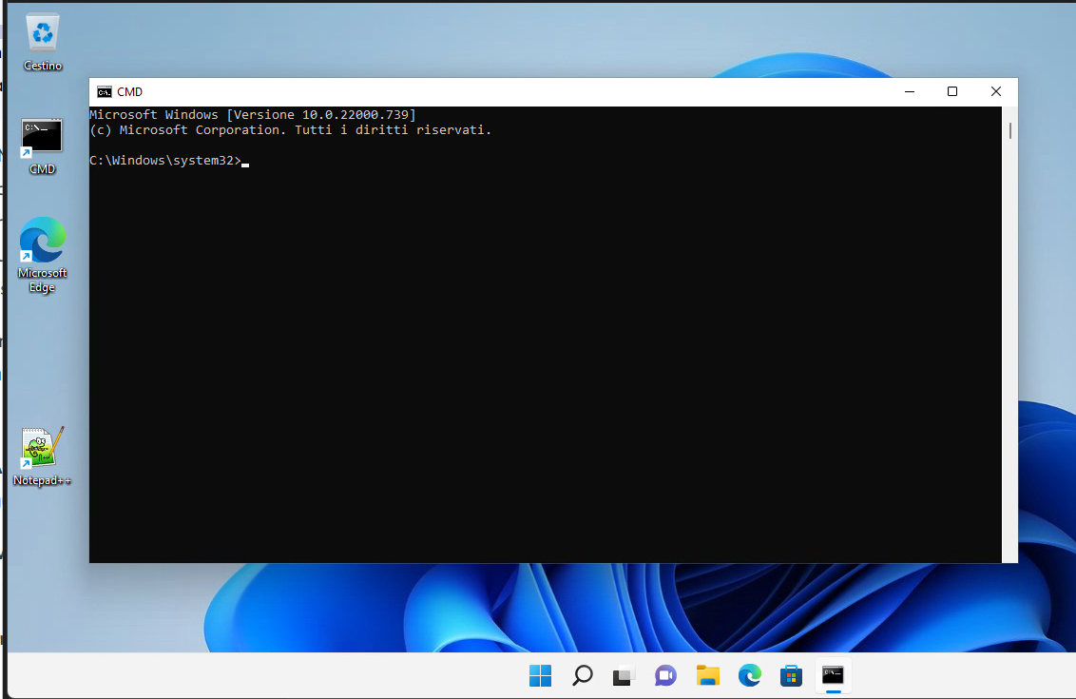The height and width of the screenshot is (699, 1076).
Task: Click the CMD app icon on taskbar
Action: (833, 675)
